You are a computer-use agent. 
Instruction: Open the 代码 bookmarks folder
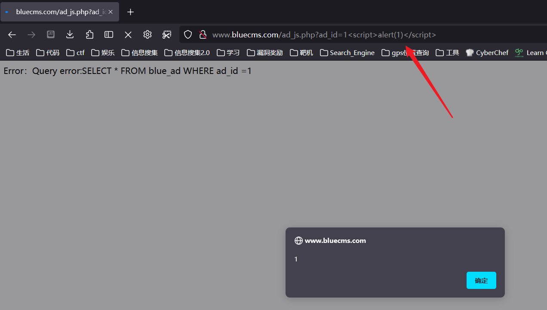[x=48, y=52]
